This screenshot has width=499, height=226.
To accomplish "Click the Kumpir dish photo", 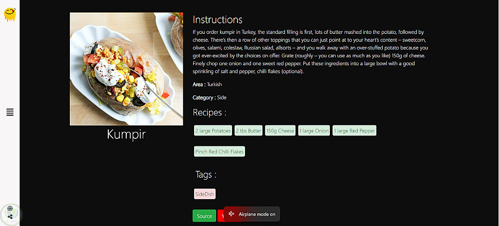I will click(126, 69).
